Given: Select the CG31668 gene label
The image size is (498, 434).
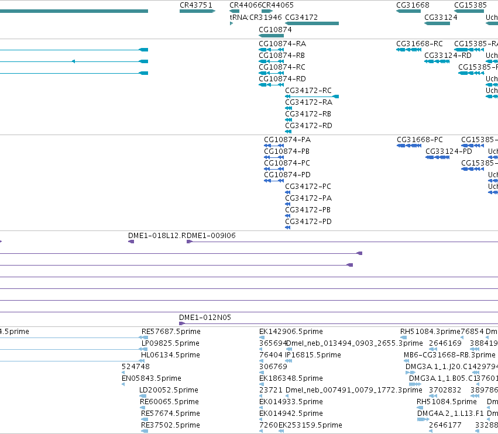Looking at the screenshot, I should coord(413,5).
